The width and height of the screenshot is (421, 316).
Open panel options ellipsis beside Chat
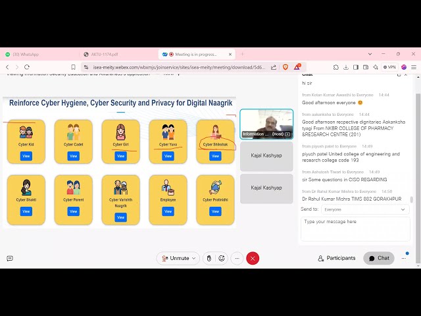pos(403,258)
